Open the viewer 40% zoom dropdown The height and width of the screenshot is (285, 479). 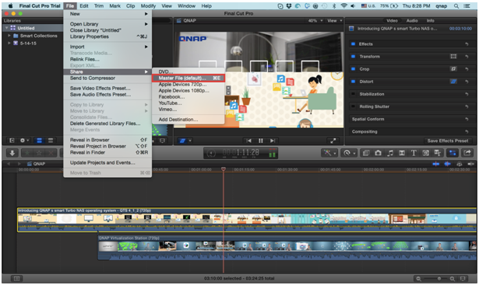point(315,20)
